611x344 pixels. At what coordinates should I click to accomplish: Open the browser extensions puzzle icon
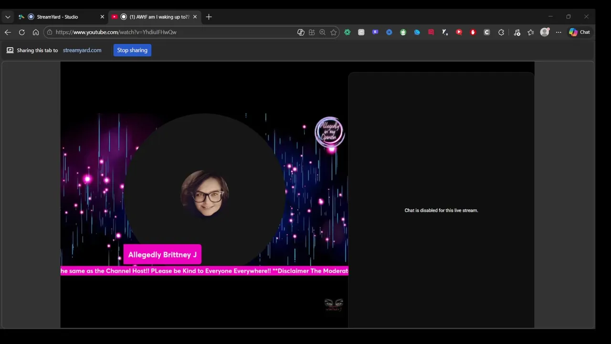pos(501,32)
